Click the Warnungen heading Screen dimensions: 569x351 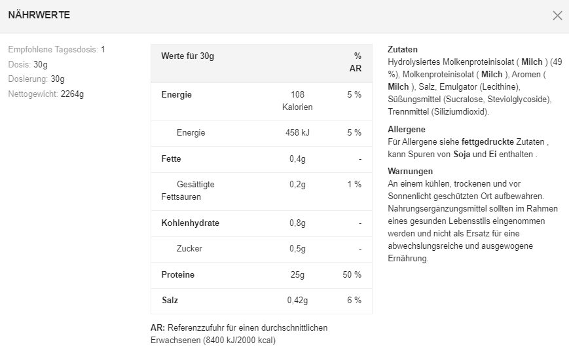pos(411,172)
